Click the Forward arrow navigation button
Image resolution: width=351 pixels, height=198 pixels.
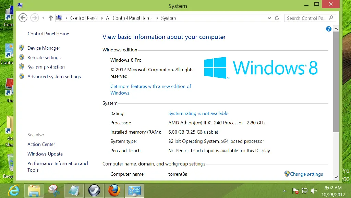coord(35,18)
